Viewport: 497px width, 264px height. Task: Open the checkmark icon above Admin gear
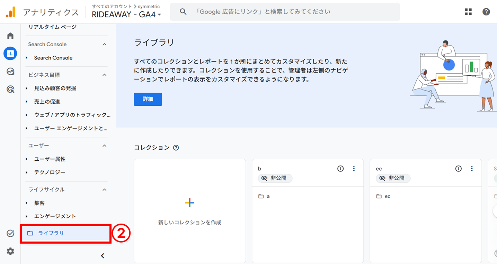pos(10,234)
